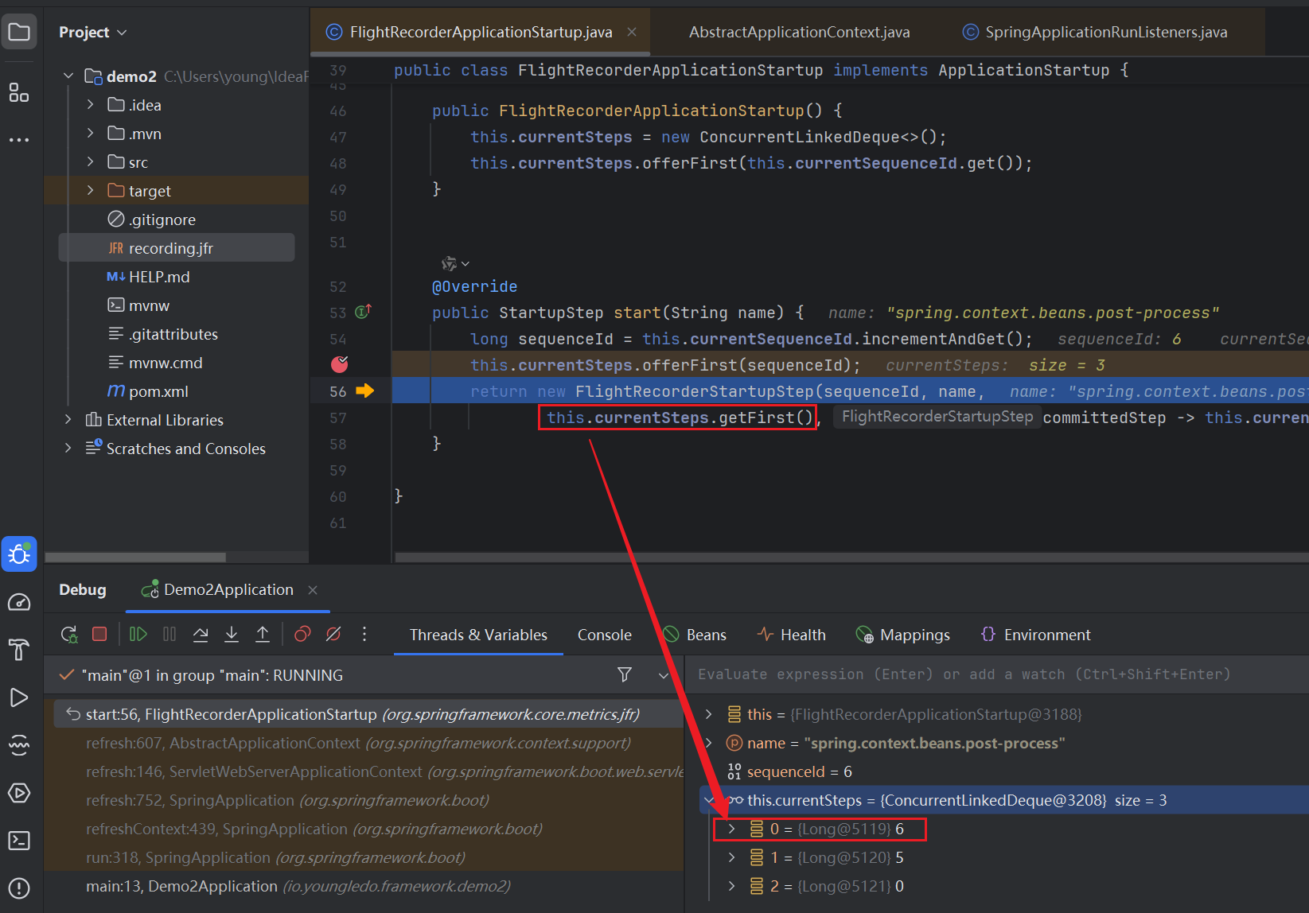Open the Debug tool window bug icon
Image resolution: width=1309 pixels, height=913 pixels.
coord(19,554)
